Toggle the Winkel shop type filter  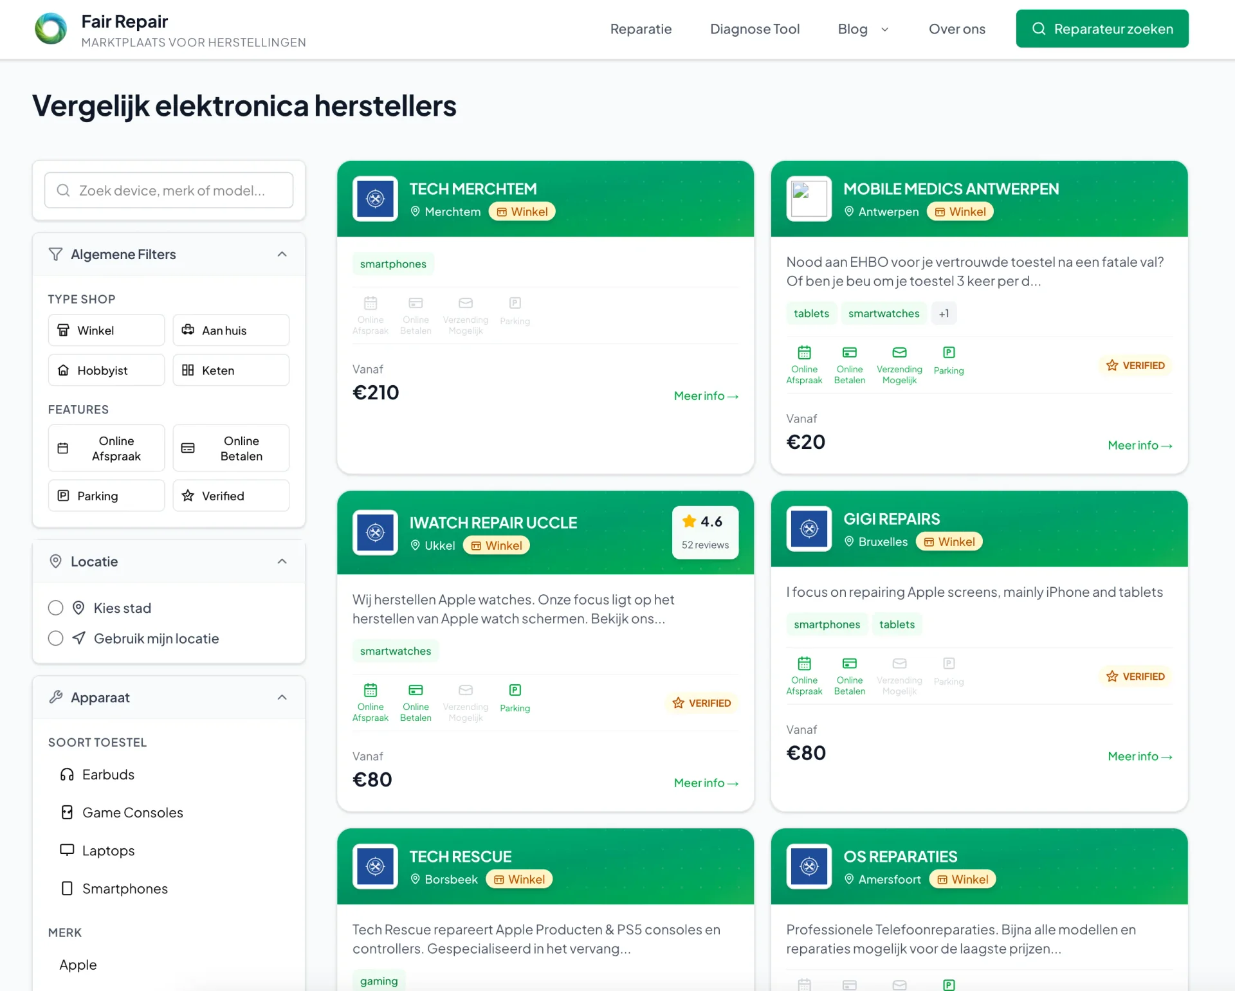point(106,331)
